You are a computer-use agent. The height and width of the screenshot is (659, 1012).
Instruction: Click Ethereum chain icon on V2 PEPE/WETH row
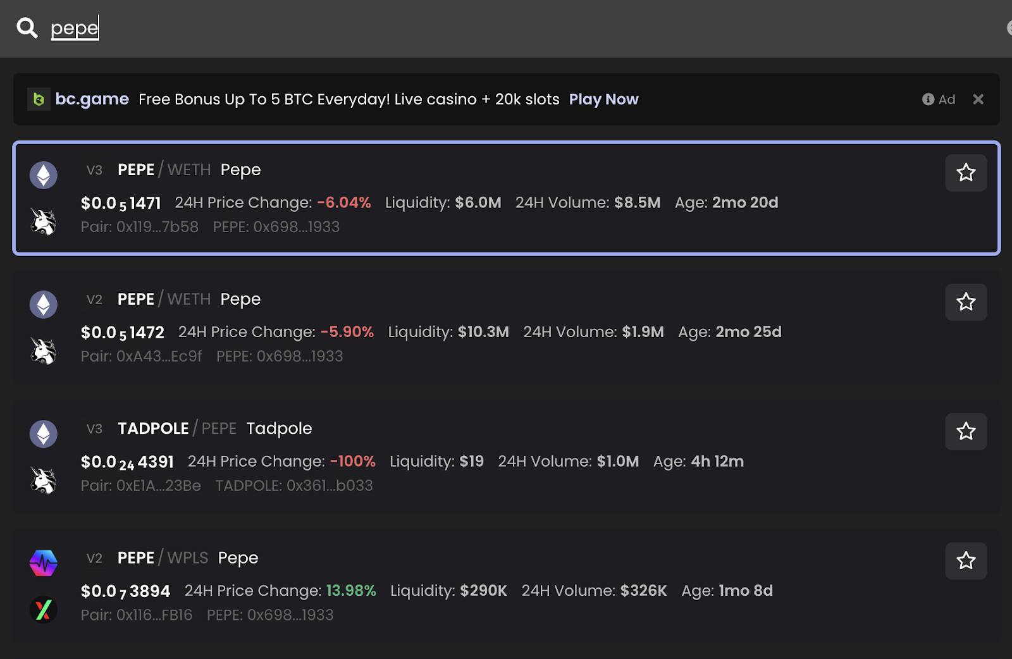click(44, 305)
